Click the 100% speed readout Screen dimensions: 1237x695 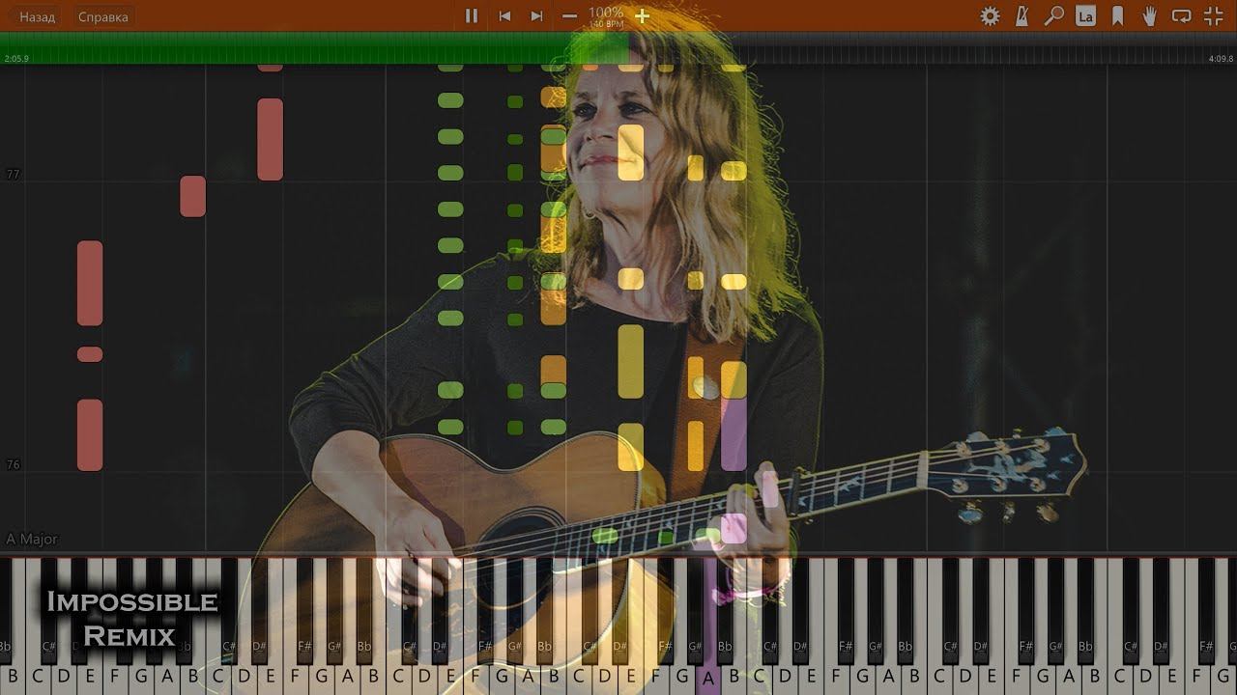(x=606, y=12)
